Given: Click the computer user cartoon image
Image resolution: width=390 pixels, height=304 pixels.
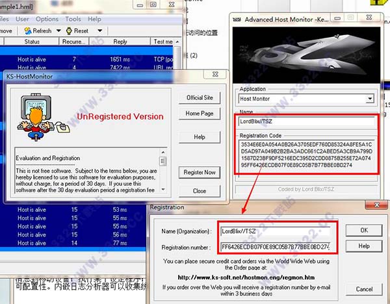Looking at the screenshot, I should (43, 118).
